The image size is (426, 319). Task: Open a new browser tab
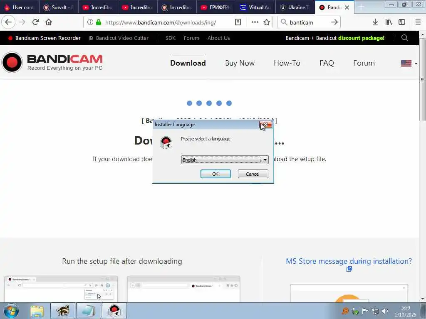coord(362,7)
